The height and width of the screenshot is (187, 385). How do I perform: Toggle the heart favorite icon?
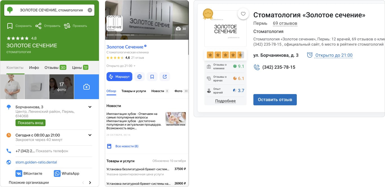pos(243,14)
